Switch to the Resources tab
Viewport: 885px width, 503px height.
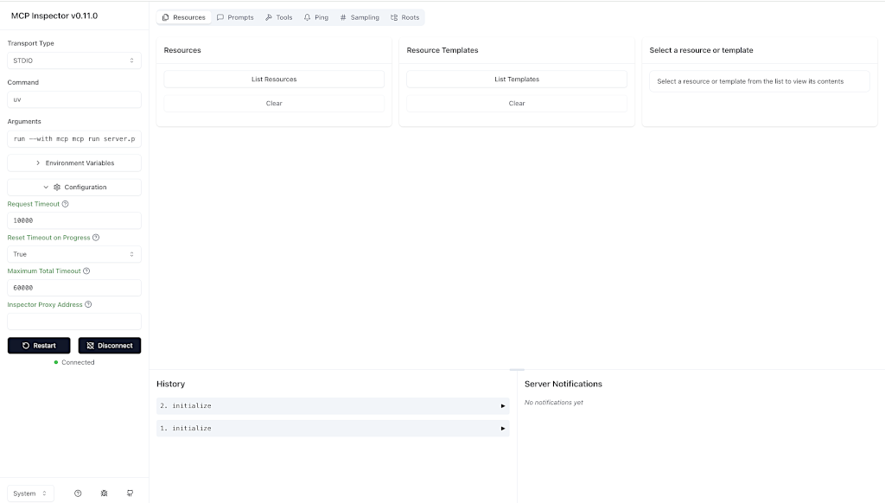[184, 17]
